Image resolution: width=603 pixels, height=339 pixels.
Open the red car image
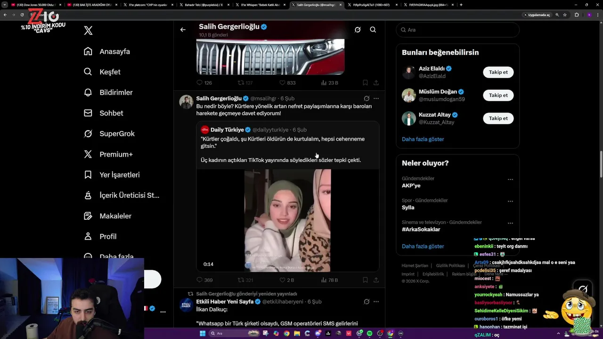(x=270, y=56)
